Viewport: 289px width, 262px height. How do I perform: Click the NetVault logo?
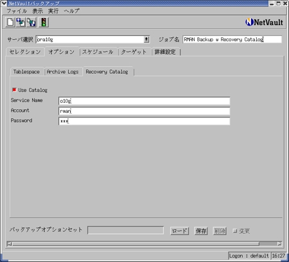point(264,22)
